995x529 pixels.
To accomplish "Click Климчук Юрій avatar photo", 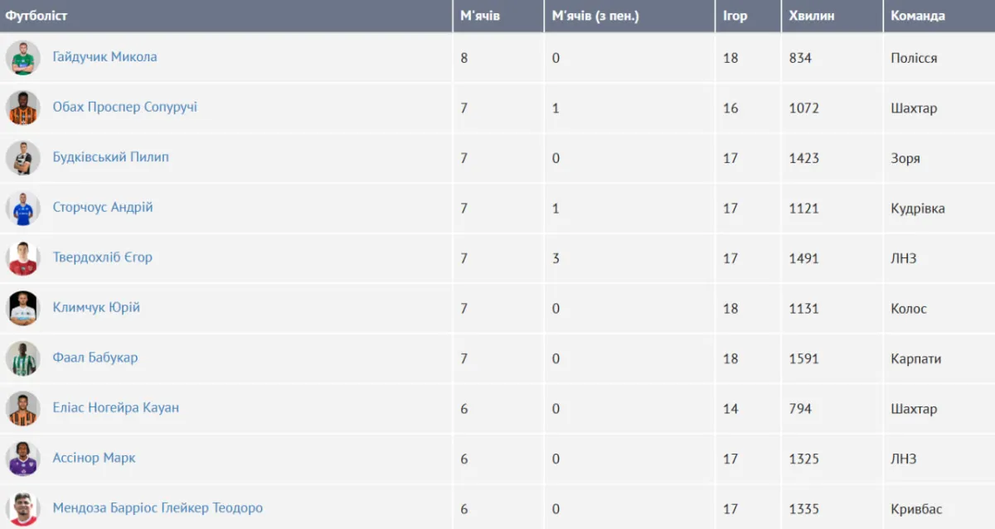I will click(22, 308).
